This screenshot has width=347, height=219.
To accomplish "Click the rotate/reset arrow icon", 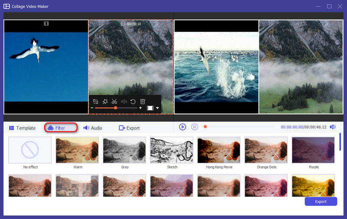I will pyautogui.click(x=133, y=102).
